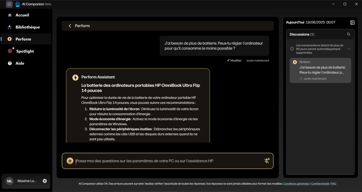The image size is (362, 192).
Task: Click the Aujourd'hui date label
Action: click(x=295, y=22)
